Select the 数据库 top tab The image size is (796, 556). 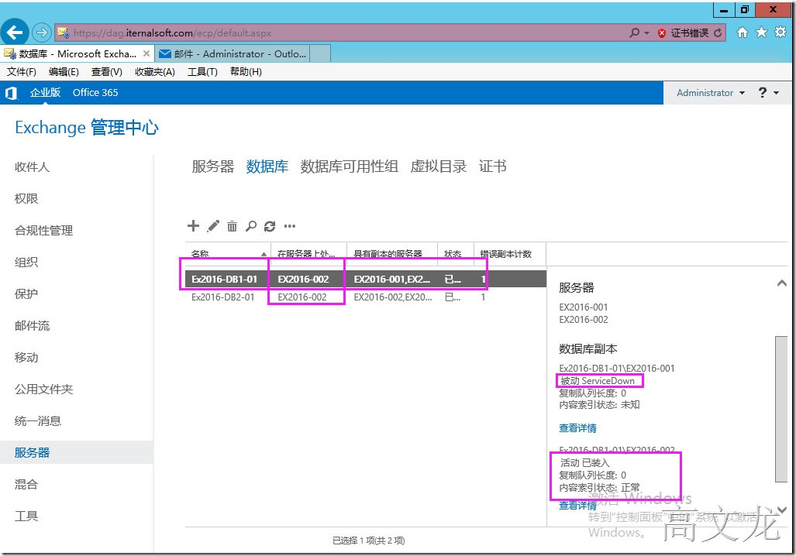[x=267, y=166]
